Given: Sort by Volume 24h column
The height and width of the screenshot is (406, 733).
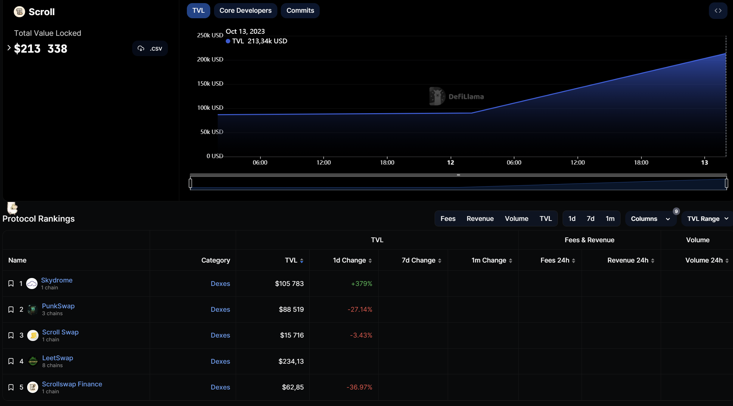Looking at the screenshot, I should [x=727, y=261].
